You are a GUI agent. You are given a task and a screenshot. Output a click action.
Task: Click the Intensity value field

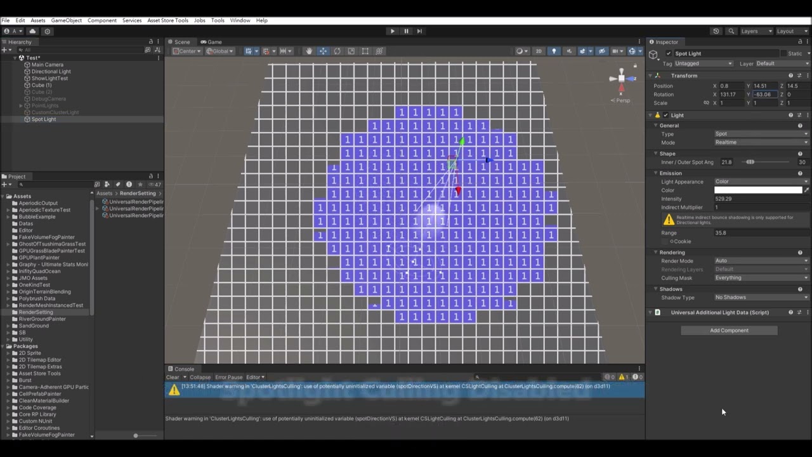click(761, 199)
